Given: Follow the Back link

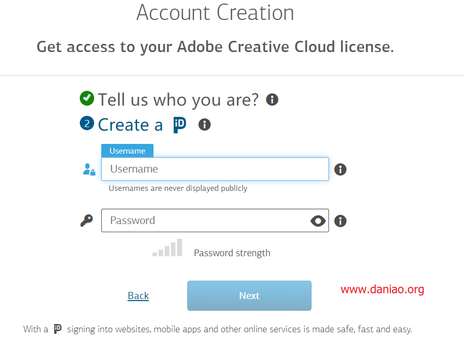Looking at the screenshot, I should pos(138,295).
